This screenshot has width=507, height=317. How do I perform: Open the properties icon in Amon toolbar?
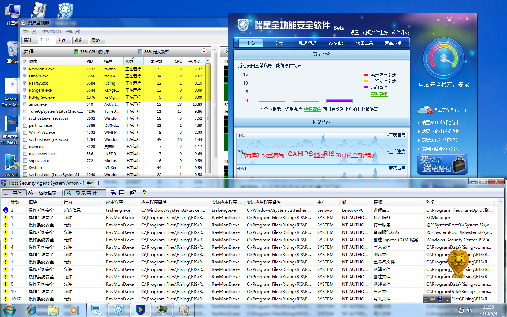click(133, 193)
